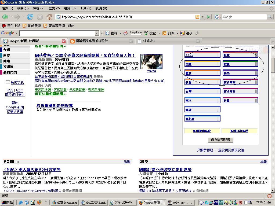Expand the Google Toolbar search box dropdown
Screen dimensions: 275x206
[97, 33]
